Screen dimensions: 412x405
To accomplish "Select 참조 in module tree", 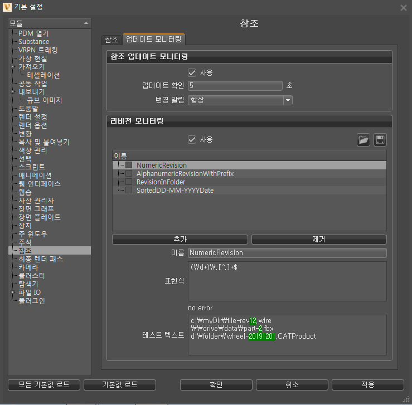I will (25, 250).
